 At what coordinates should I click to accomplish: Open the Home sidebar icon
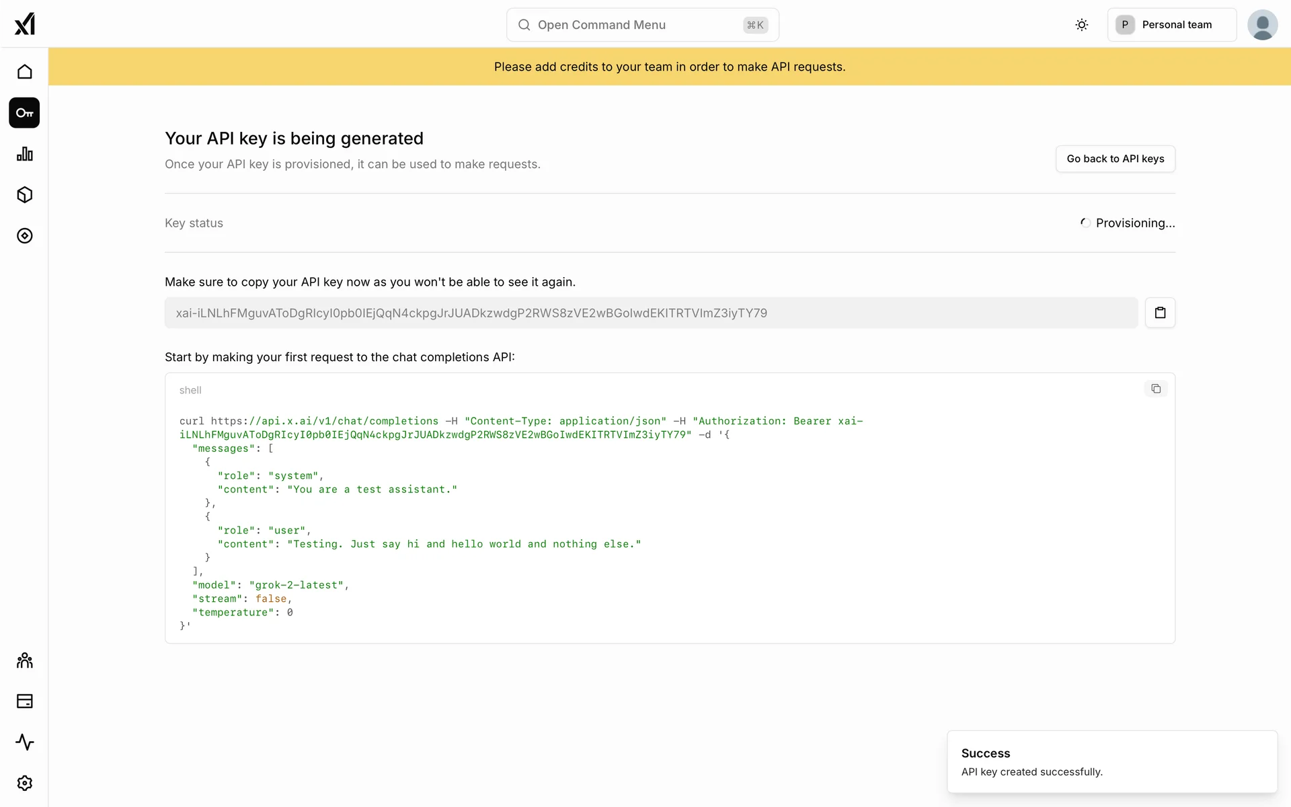tap(25, 72)
